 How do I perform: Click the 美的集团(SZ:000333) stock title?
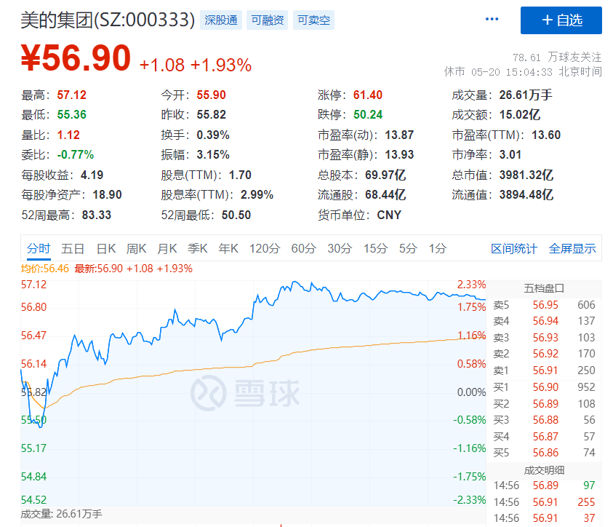(x=108, y=20)
